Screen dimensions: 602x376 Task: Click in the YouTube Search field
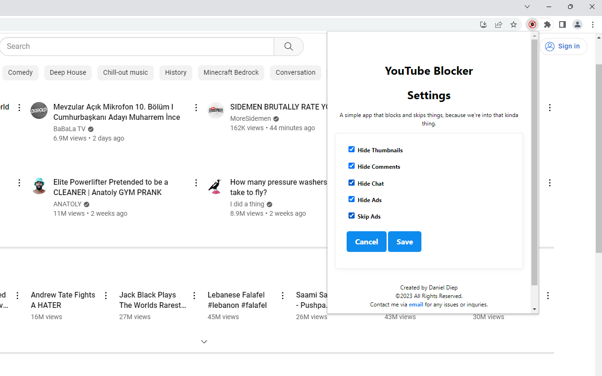coord(137,47)
